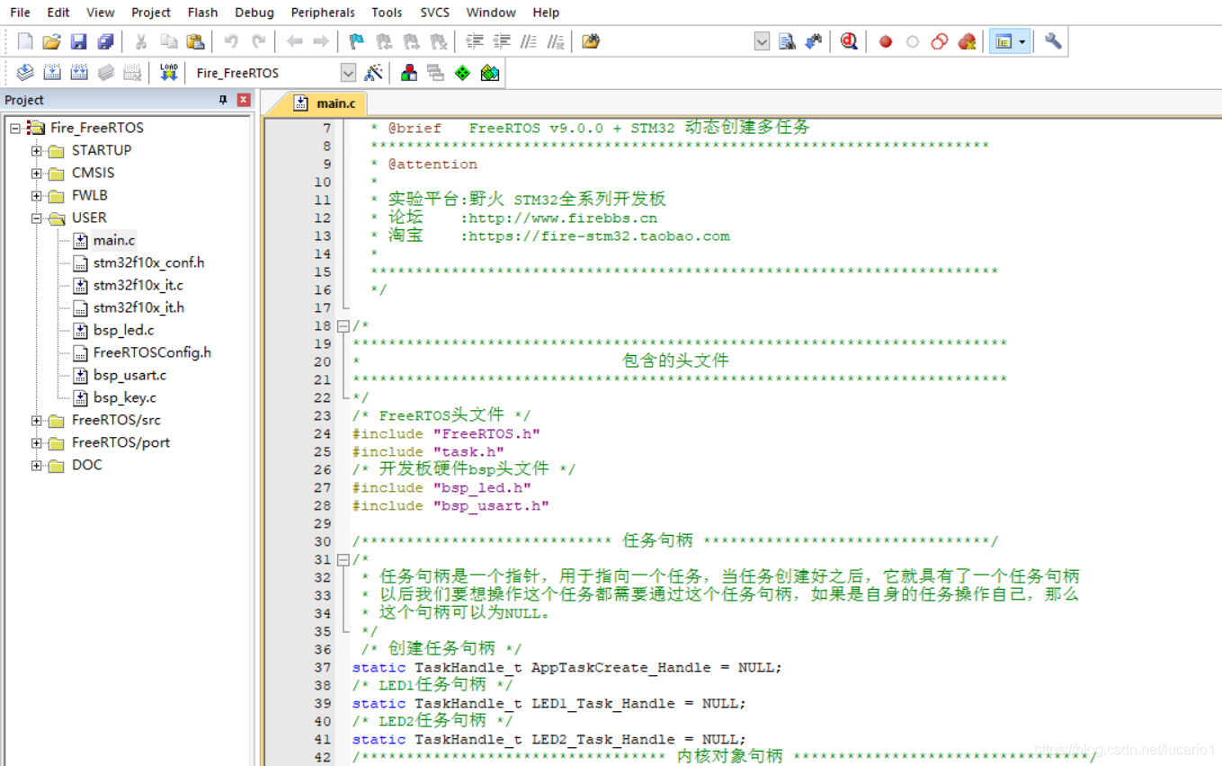The image size is (1222, 766).
Task: Select bsp_usart.c in project tree
Action: [x=129, y=375]
